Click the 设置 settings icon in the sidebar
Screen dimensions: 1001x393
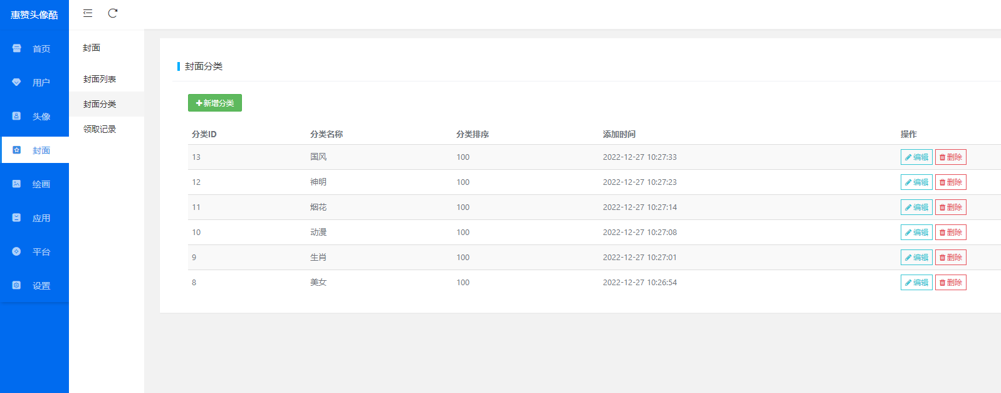coord(17,285)
